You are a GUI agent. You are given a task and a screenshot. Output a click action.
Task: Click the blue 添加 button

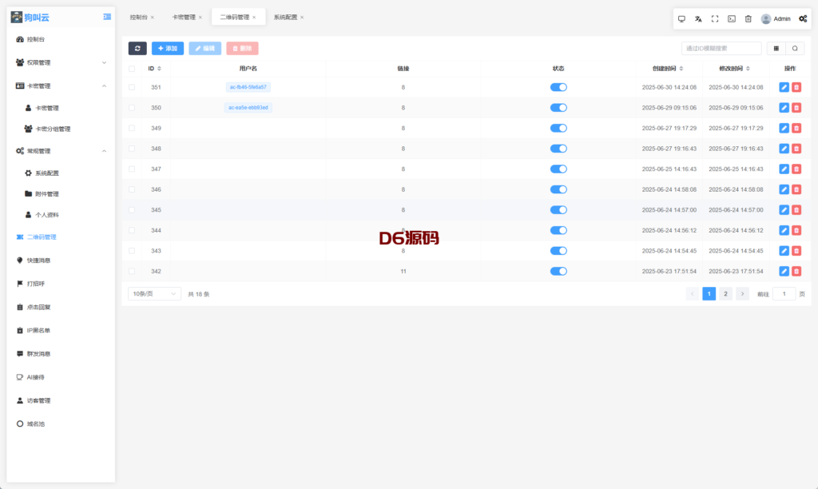click(x=168, y=49)
